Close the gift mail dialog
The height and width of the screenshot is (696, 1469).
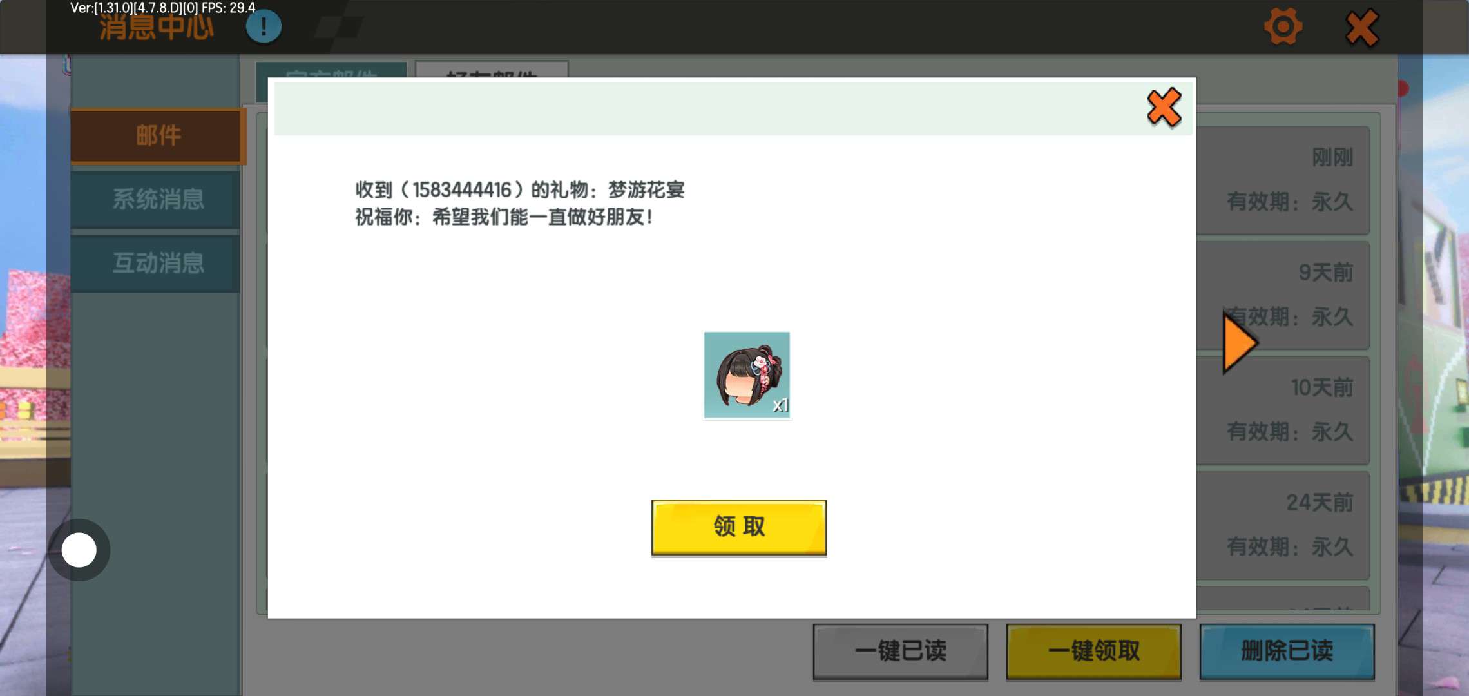coord(1164,108)
